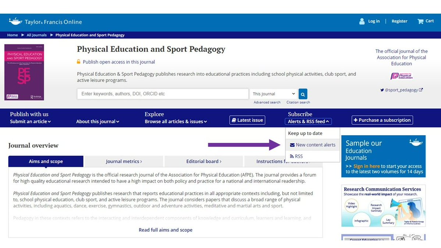Image resolution: width=441 pixels, height=248 pixels.
Task: Open the Register link
Action: coord(399,21)
